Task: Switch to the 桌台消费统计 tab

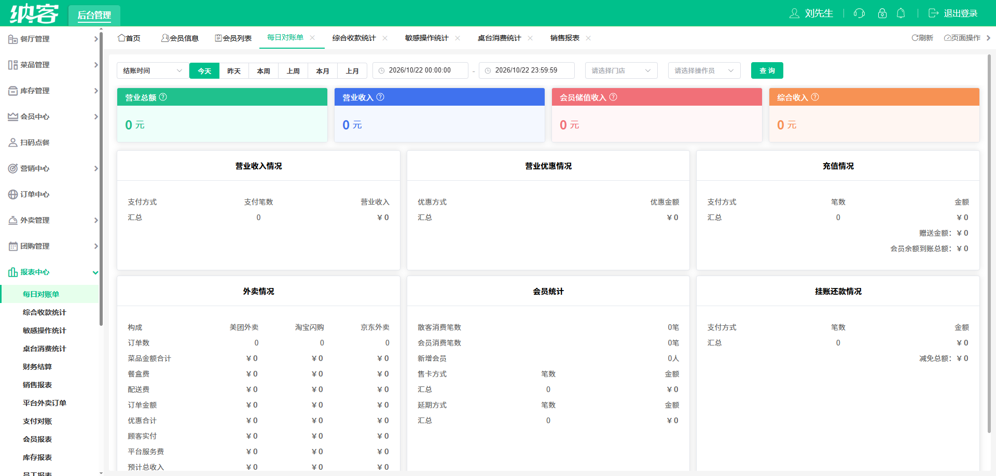Action: click(x=500, y=38)
